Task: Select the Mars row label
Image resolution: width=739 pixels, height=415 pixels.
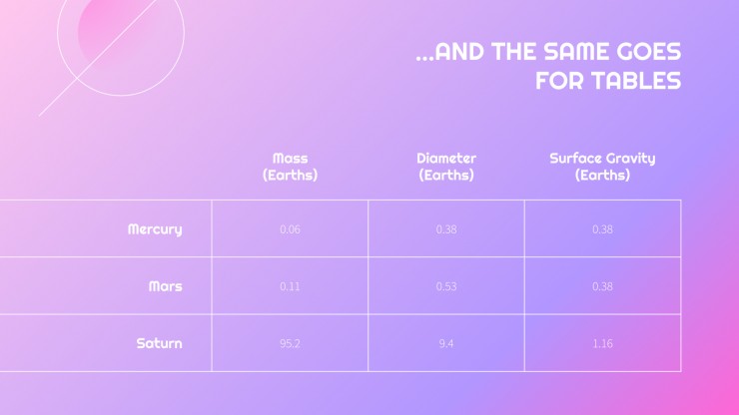Action: [x=165, y=286]
